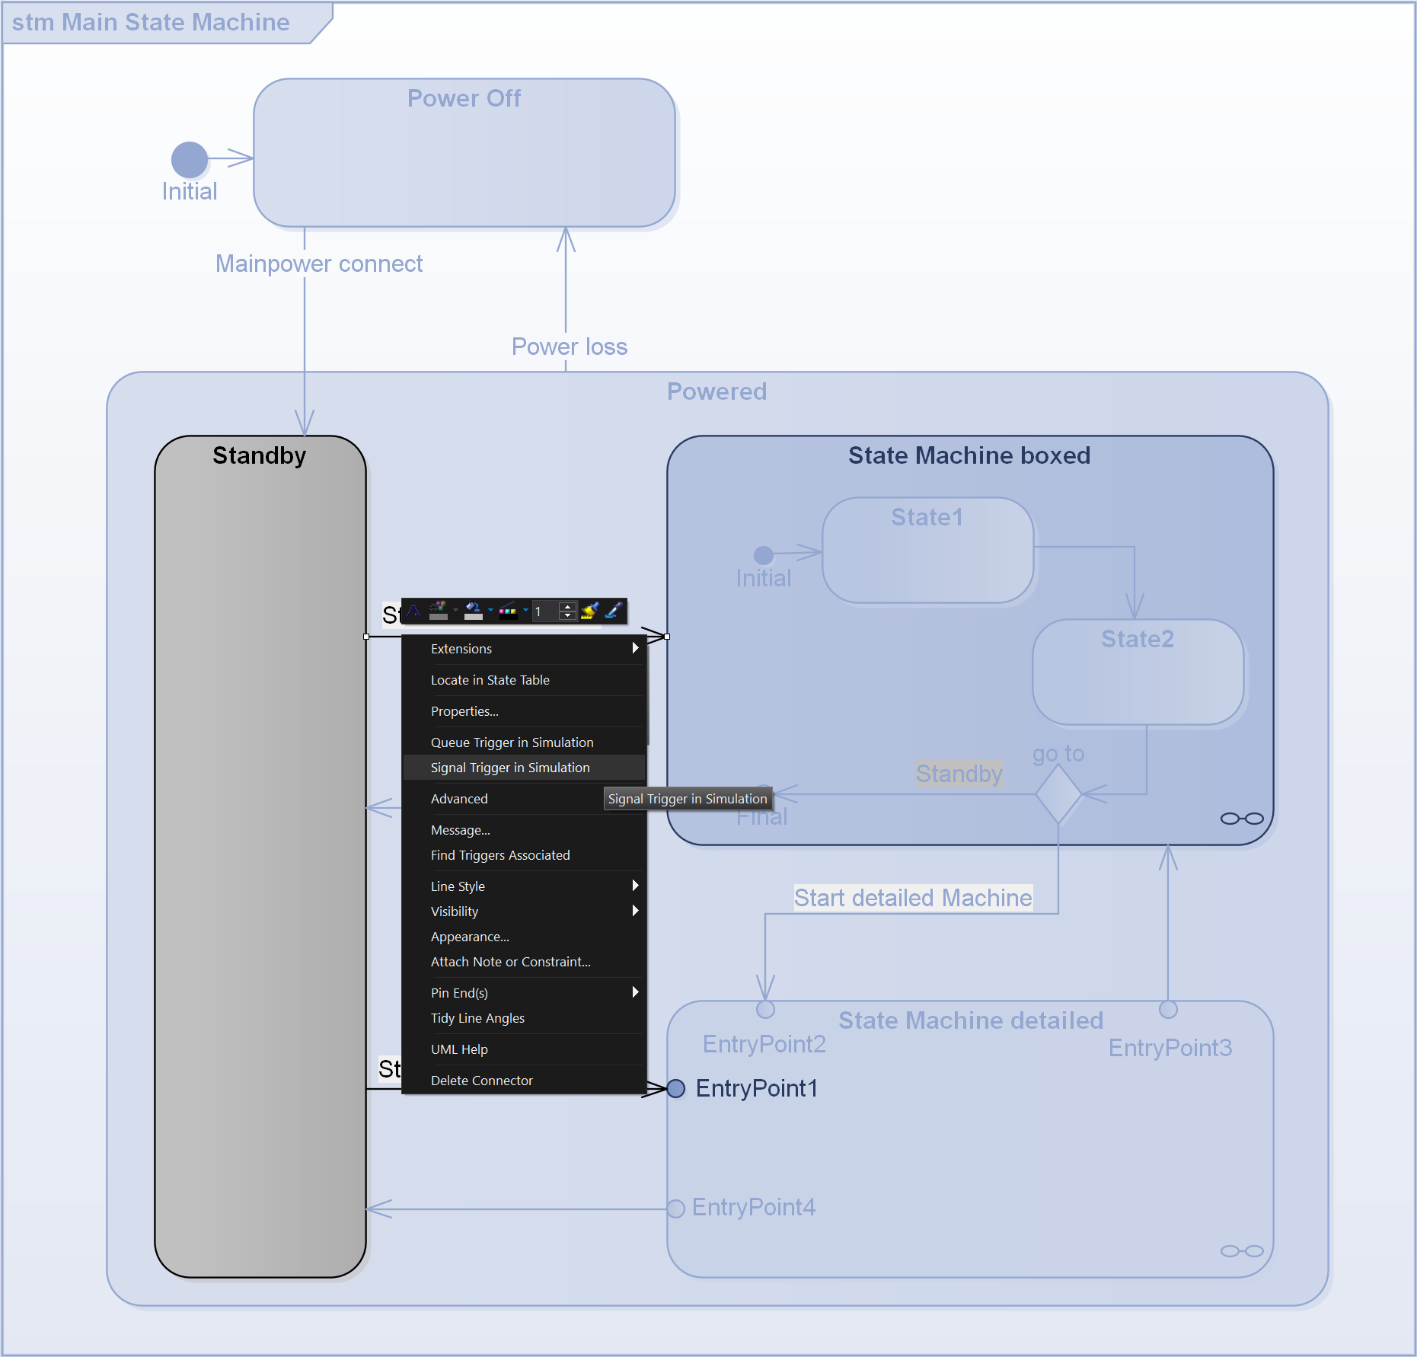Select the EntryPoint1 entry point circle
The image size is (1417, 1357).
[x=675, y=1089]
